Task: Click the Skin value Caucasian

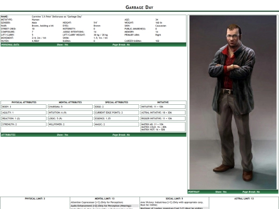Action: click(161, 26)
